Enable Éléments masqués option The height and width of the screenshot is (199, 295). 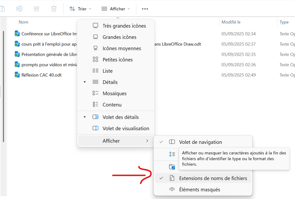(x=200, y=189)
